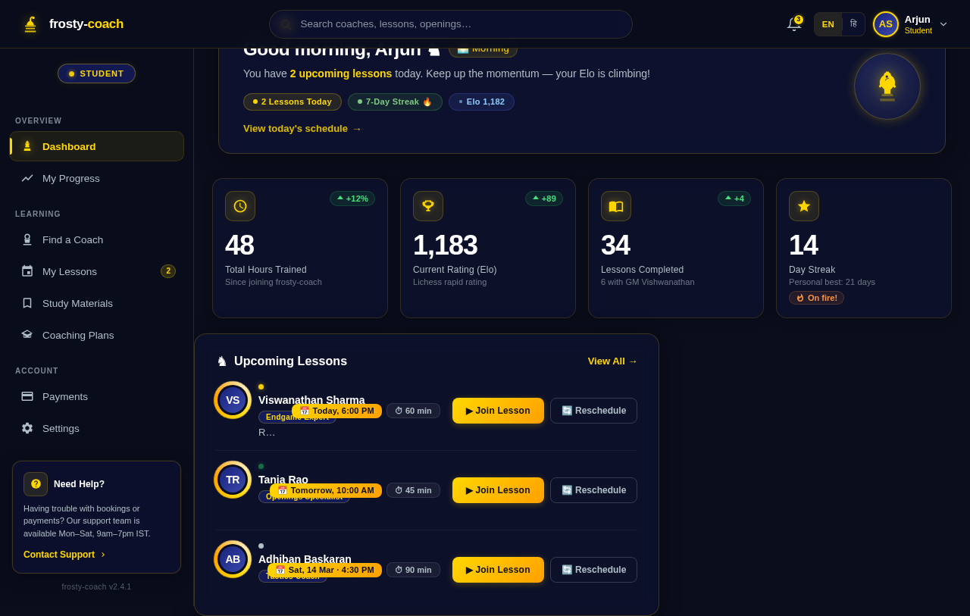Switch currency using the ₹ toggle
This screenshot has width=970, height=616.
852,23
